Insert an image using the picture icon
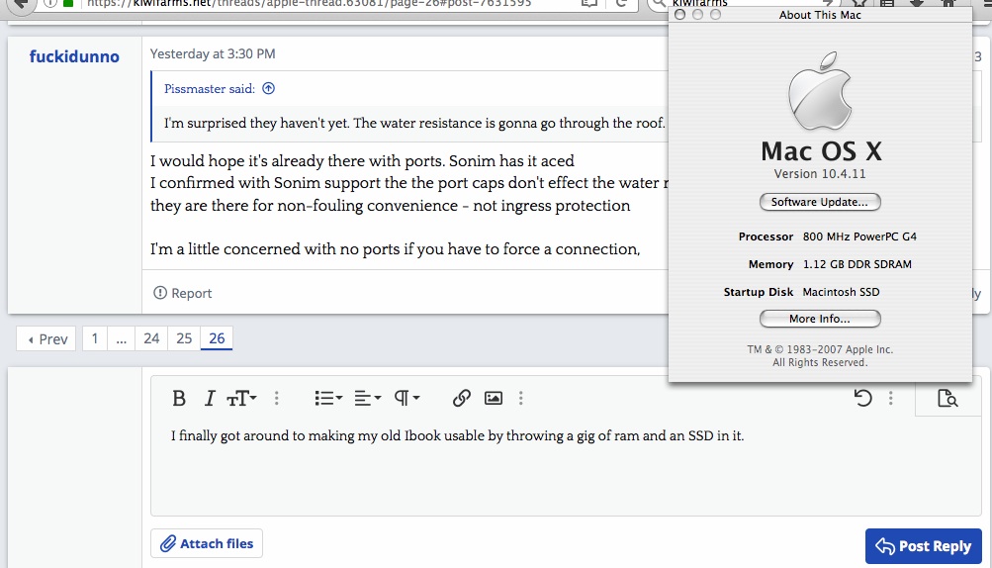 click(x=494, y=399)
